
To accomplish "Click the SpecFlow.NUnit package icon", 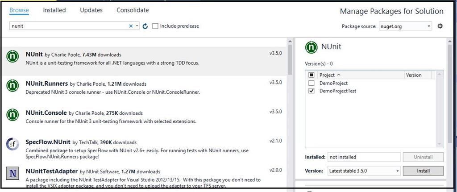I will [12, 144].
